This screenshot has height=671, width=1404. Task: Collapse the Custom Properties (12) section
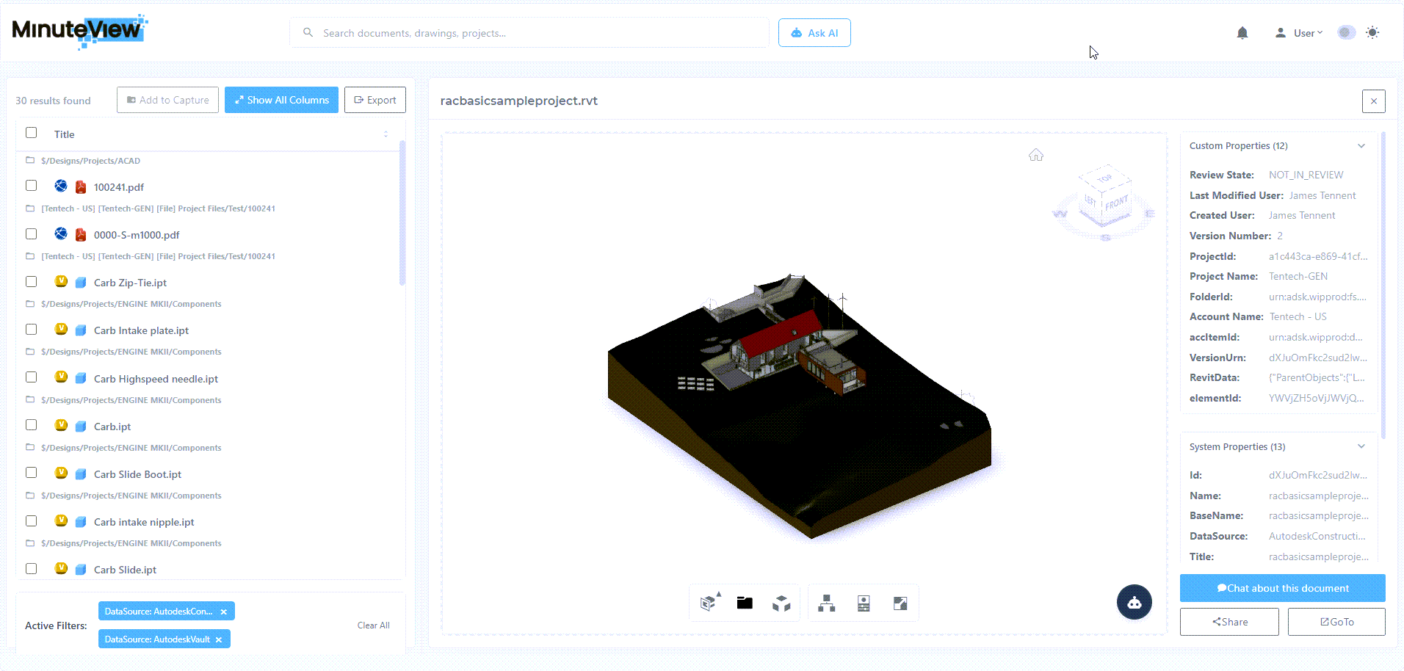tap(1361, 146)
